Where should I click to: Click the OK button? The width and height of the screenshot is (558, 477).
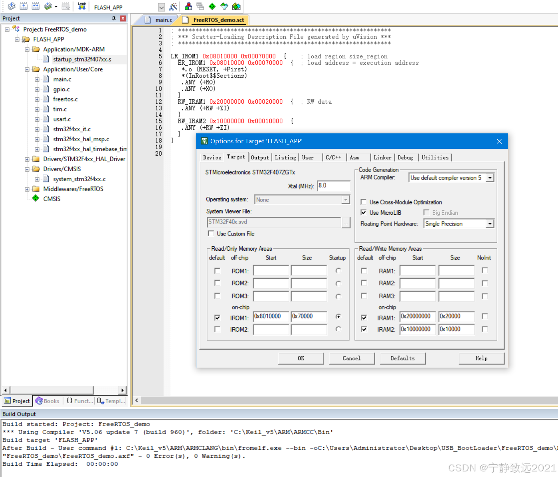pos(301,358)
